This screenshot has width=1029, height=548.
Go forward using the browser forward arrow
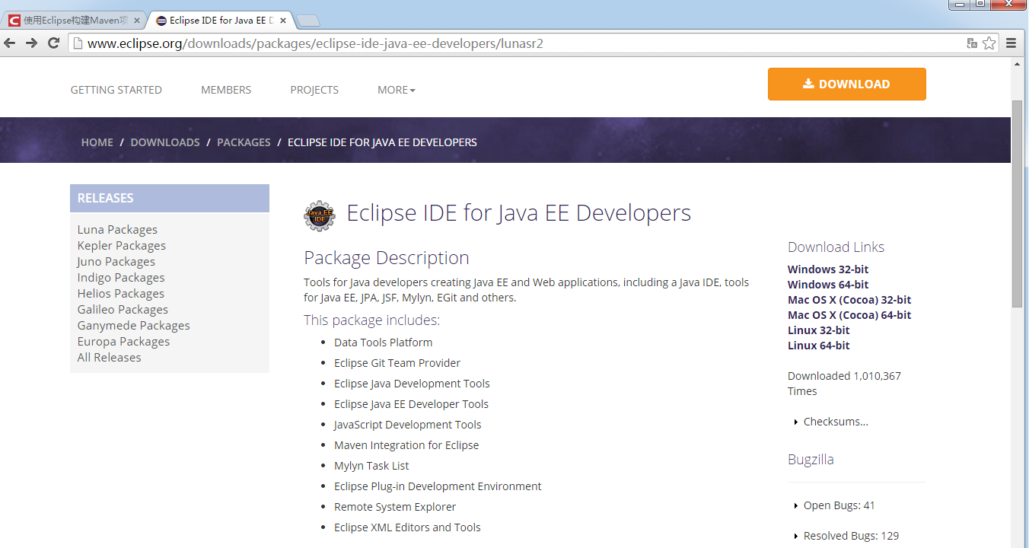(31, 43)
